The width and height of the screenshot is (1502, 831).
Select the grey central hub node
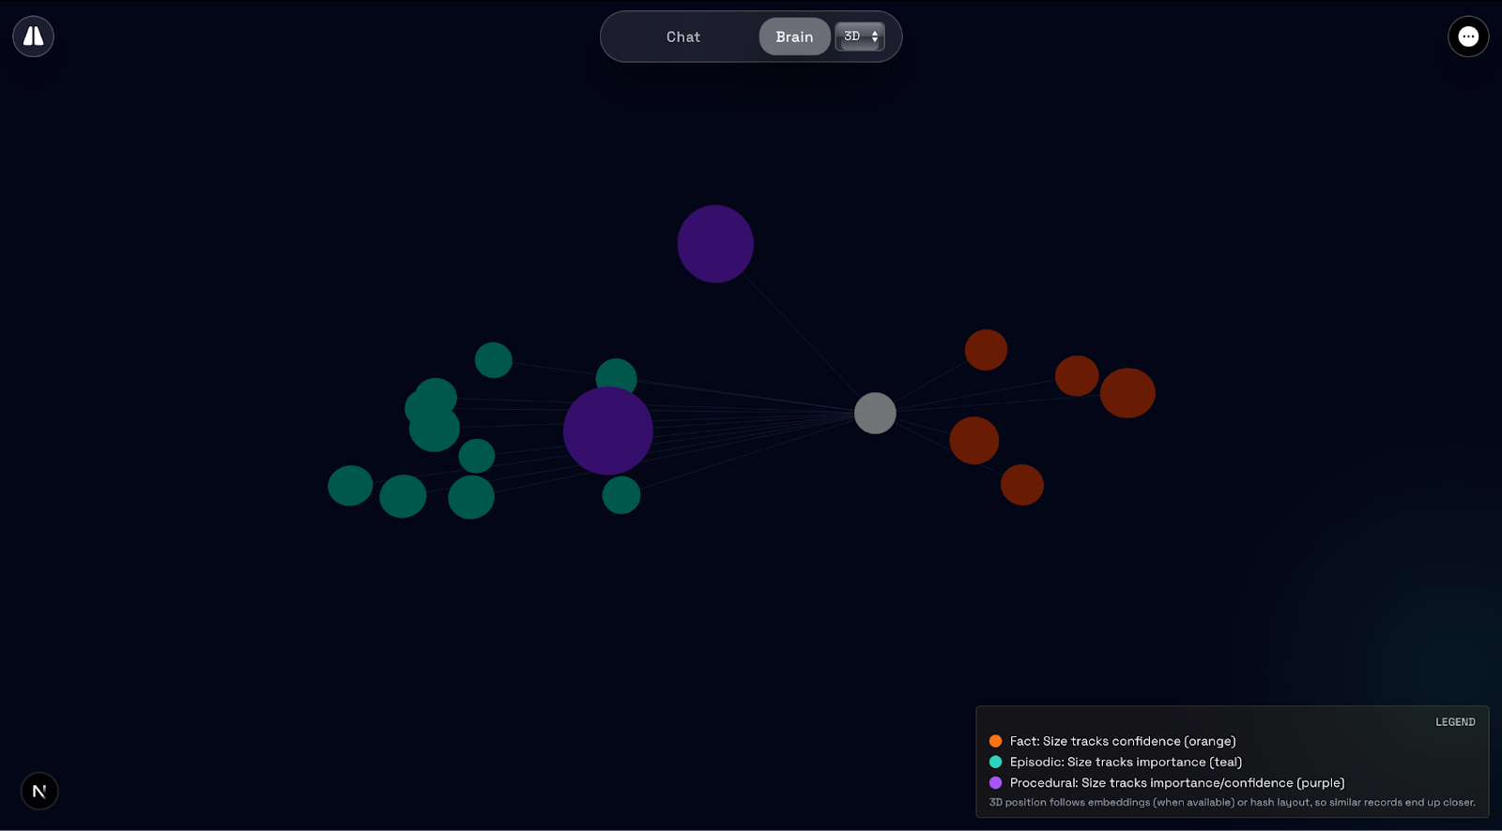875,413
